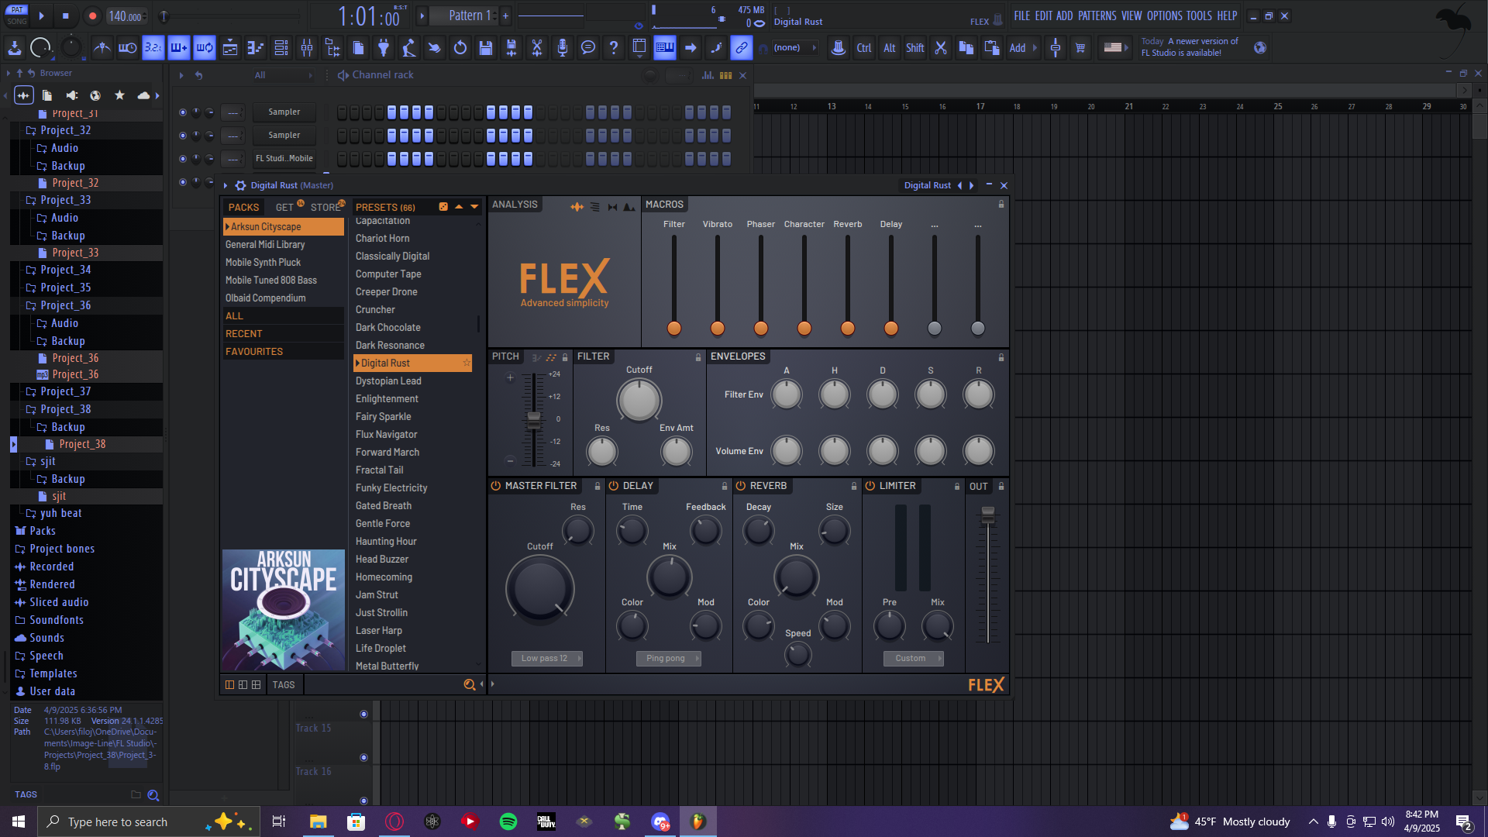Open the plugin picker plug icon
1488x837 pixels.
pos(384,48)
